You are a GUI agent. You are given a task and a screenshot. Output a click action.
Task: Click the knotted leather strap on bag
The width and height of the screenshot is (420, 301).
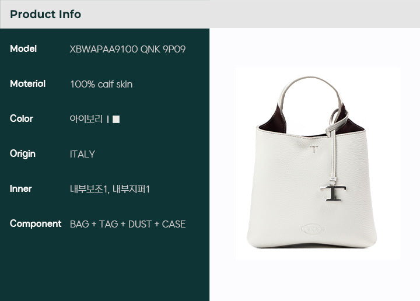coord(336,126)
